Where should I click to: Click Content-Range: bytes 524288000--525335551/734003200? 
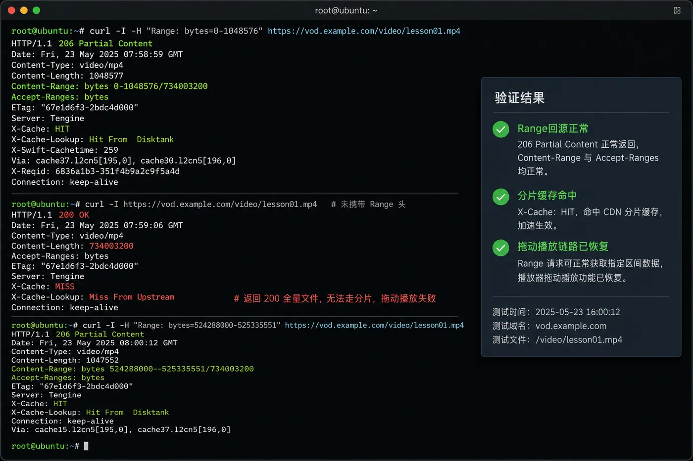133,369
